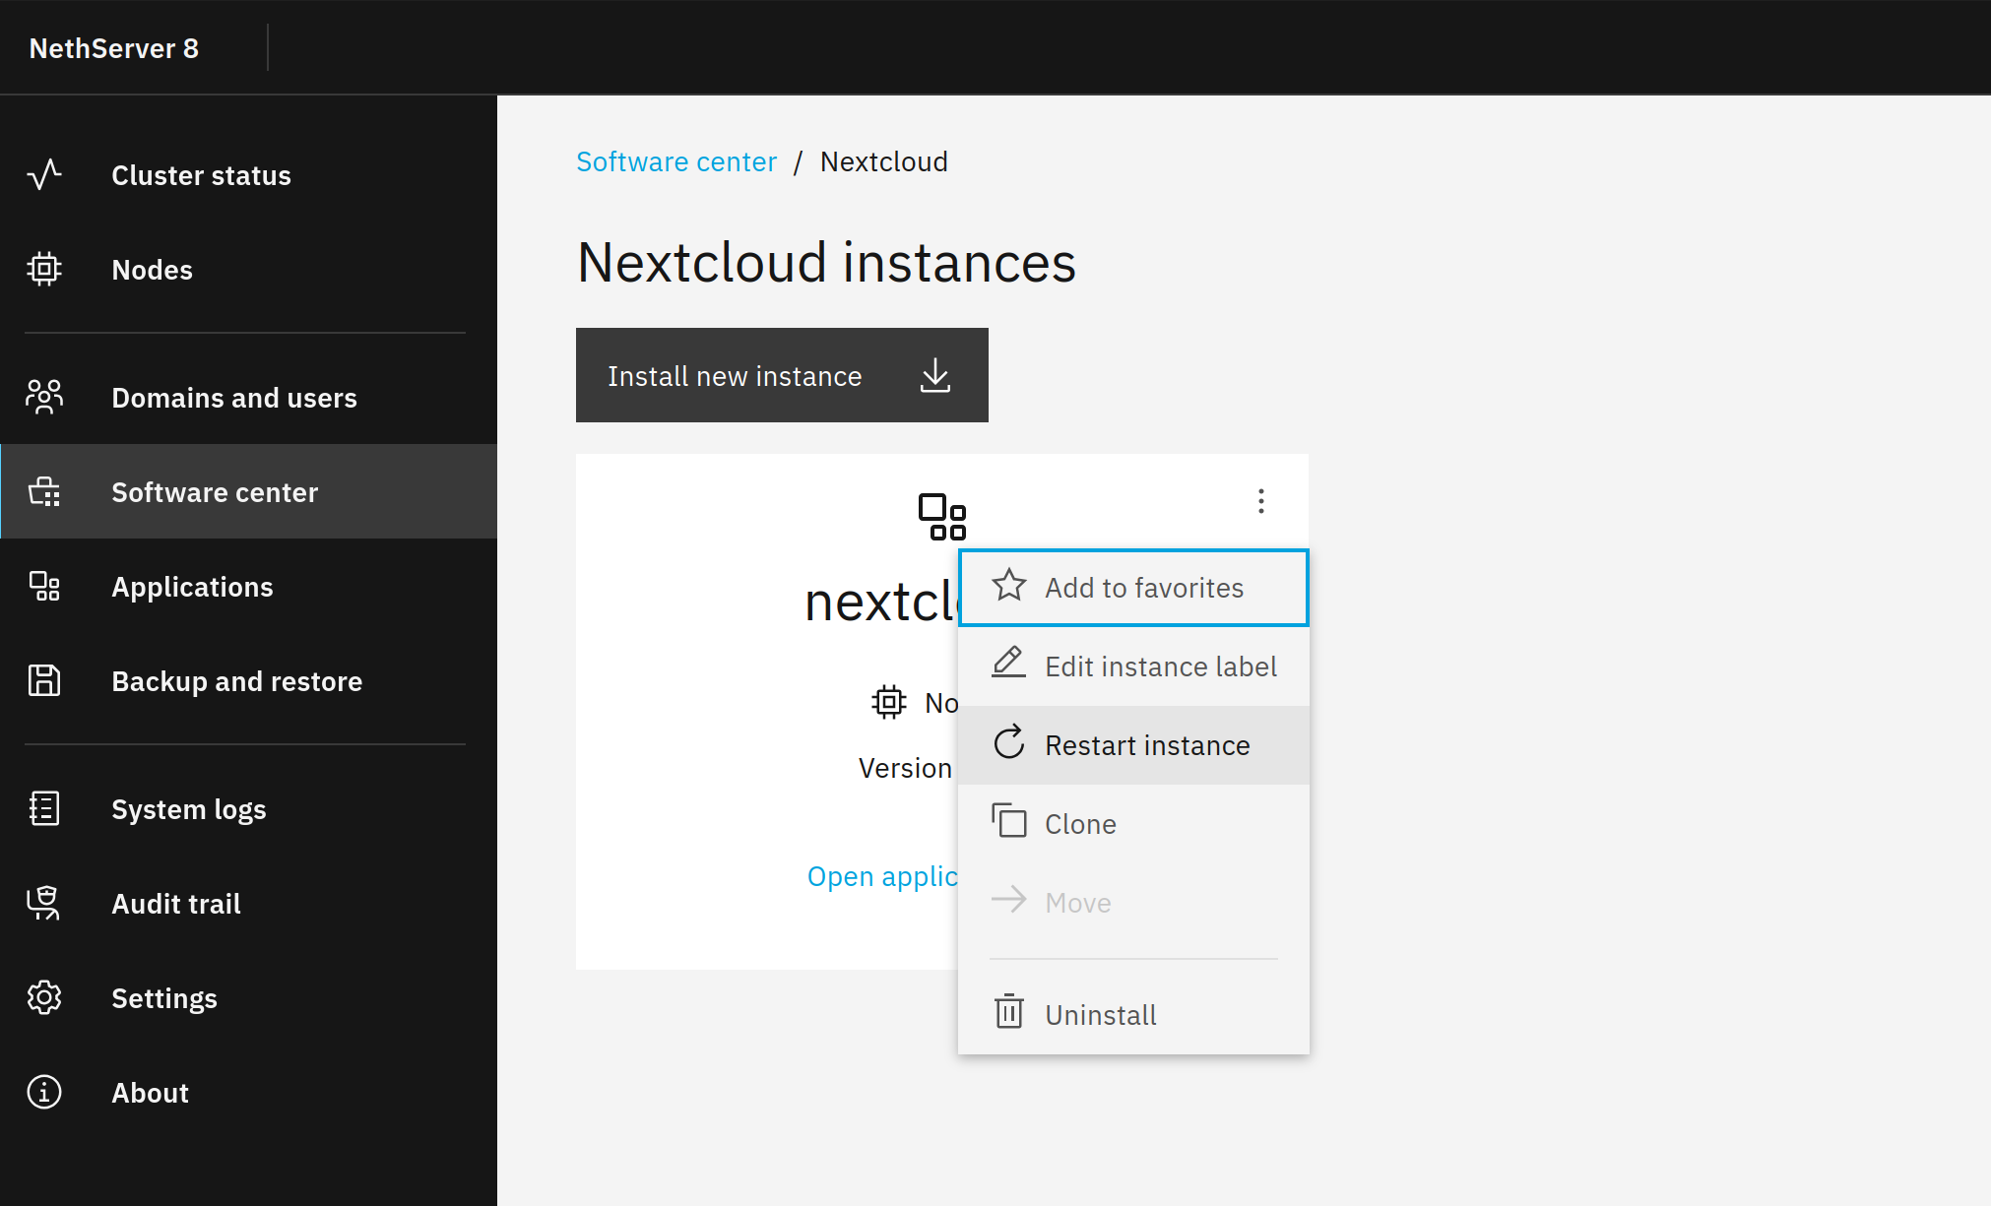This screenshot has width=1991, height=1206.
Task: Click the System logs notebook icon
Action: (x=44, y=808)
